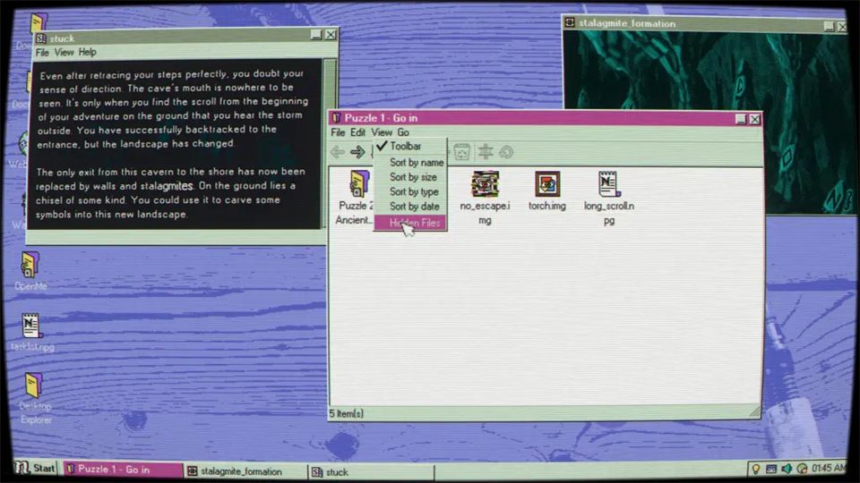The image size is (860, 483).
Task: Select Hidden Files in View menu
Action: pos(410,223)
